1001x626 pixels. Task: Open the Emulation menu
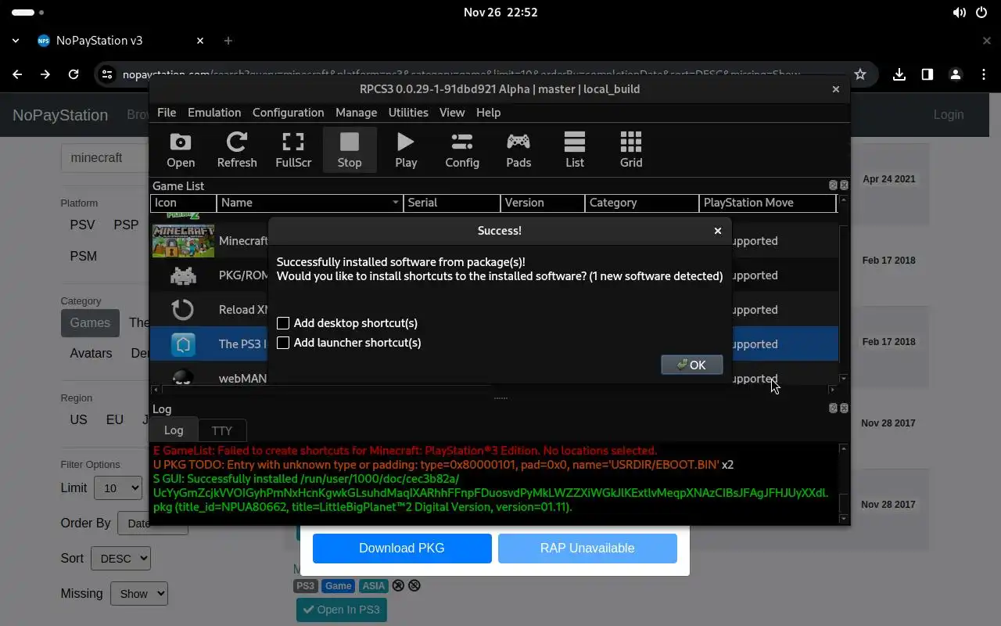(214, 113)
